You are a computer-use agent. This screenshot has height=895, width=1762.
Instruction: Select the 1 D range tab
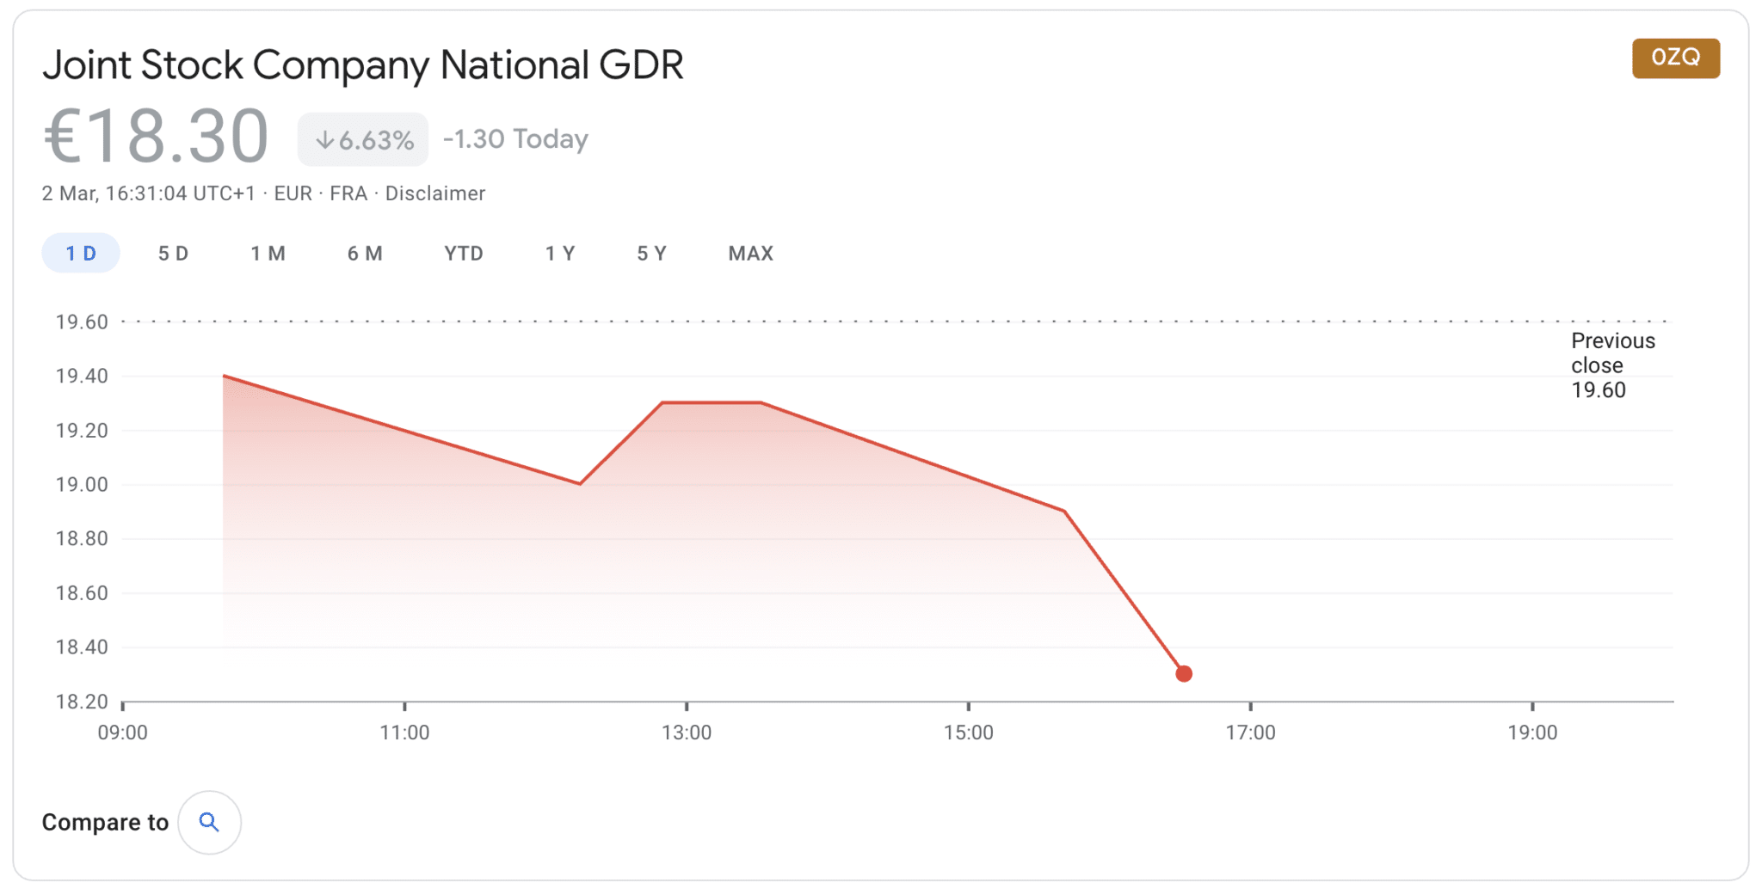(81, 254)
